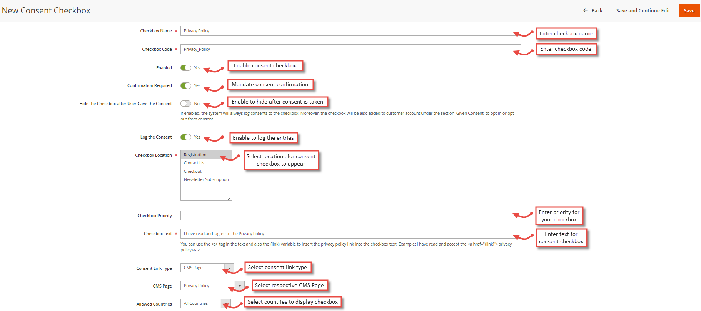Viewport: 701px width, 311px height.
Task: Focus the Checkbox Code input field
Action: pyautogui.click(x=350, y=49)
